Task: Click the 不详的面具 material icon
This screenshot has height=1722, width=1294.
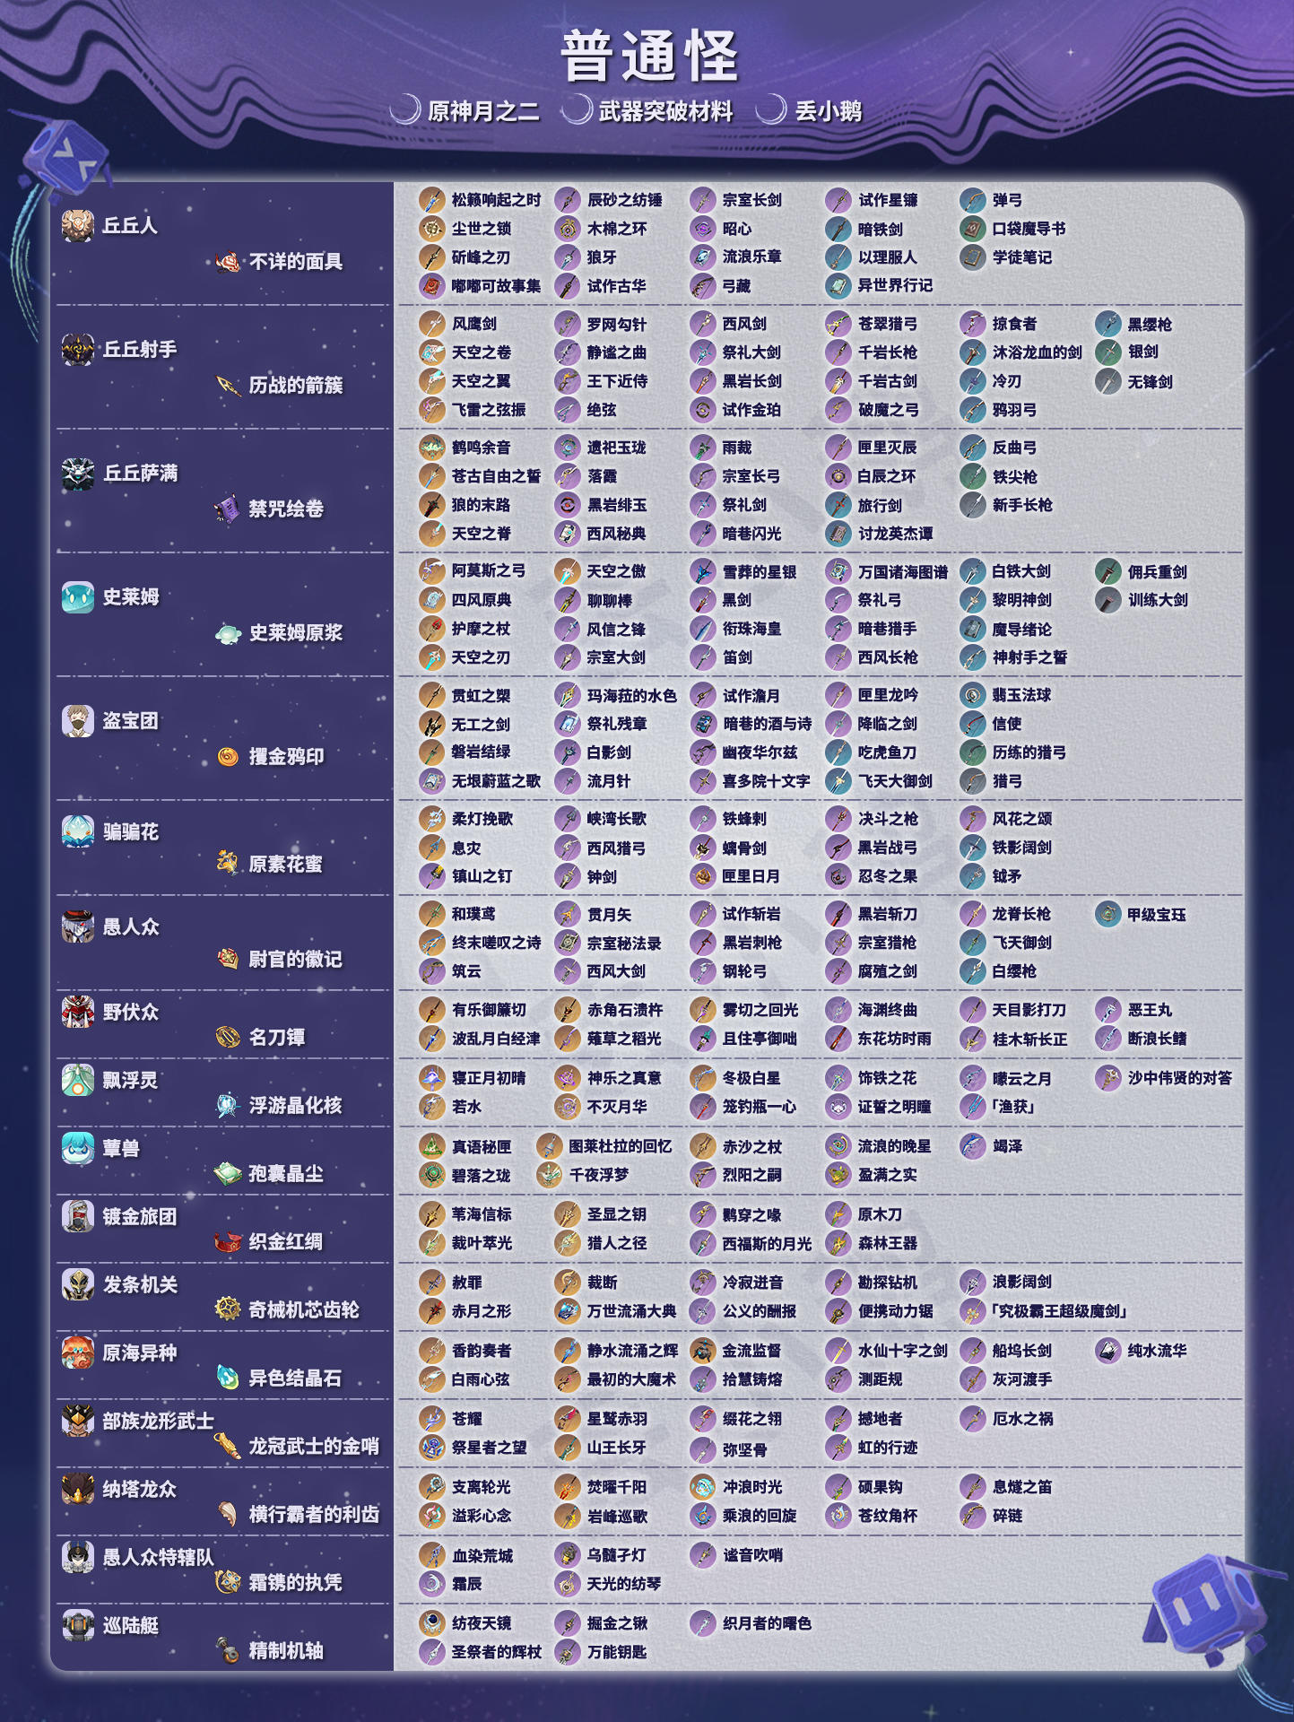Action: tap(228, 262)
